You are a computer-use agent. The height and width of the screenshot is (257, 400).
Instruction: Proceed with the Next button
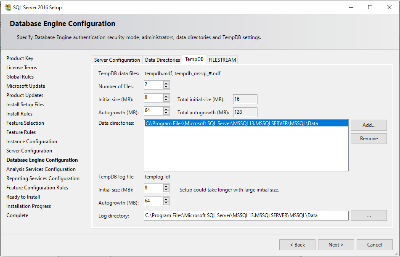click(336, 245)
